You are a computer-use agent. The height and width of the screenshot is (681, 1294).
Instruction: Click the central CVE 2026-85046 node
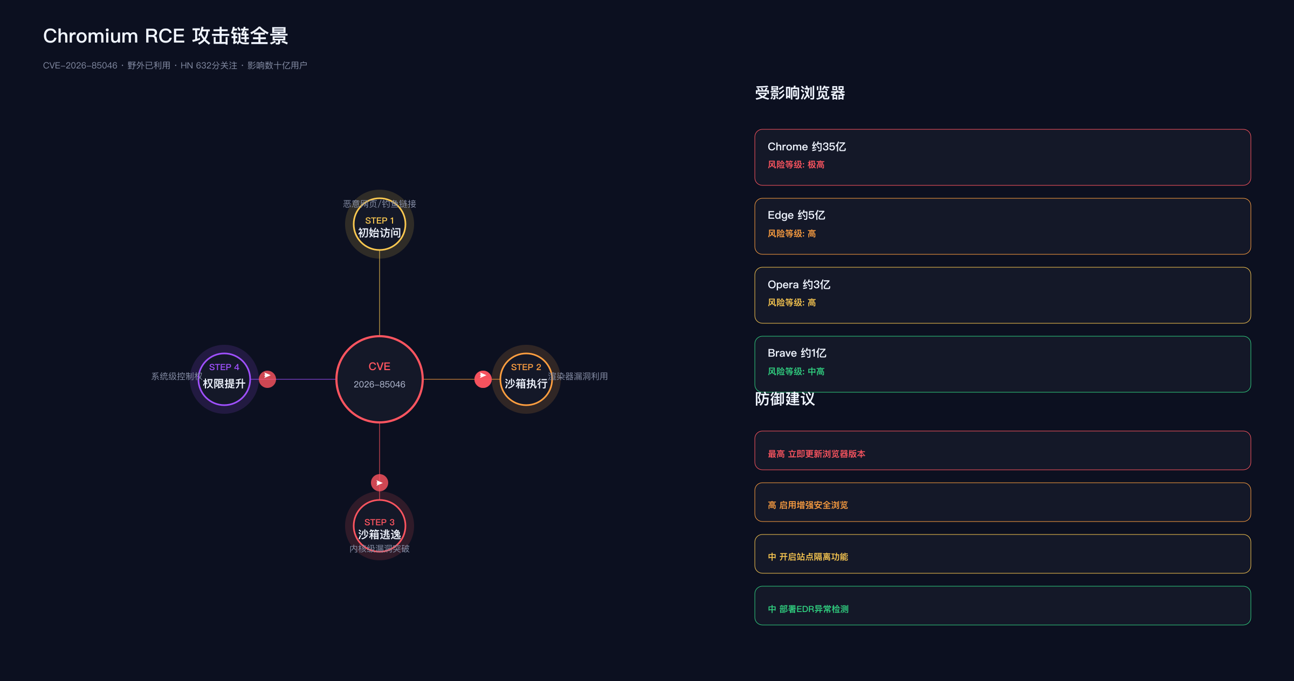coord(380,379)
